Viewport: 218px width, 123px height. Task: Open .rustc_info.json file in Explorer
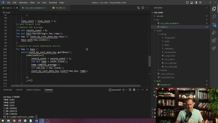pyautogui.click(x=167, y=74)
